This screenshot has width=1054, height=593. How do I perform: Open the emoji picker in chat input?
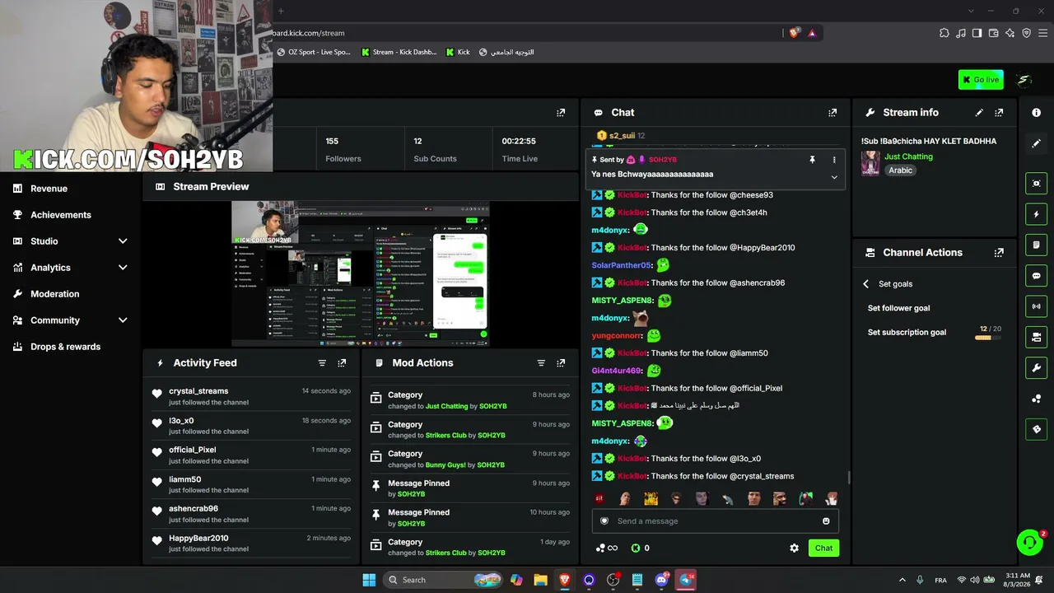[826, 521]
